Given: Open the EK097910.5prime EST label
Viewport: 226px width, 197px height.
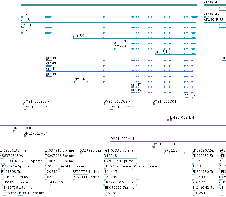Looking at the screenshot, I should click(59, 150).
